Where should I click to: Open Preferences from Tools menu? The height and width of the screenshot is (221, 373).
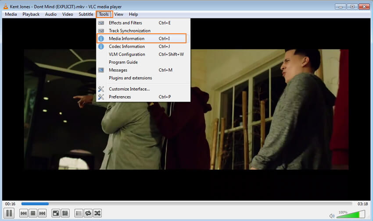point(143,97)
